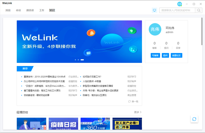Click the 写博客 button

(155, 55)
